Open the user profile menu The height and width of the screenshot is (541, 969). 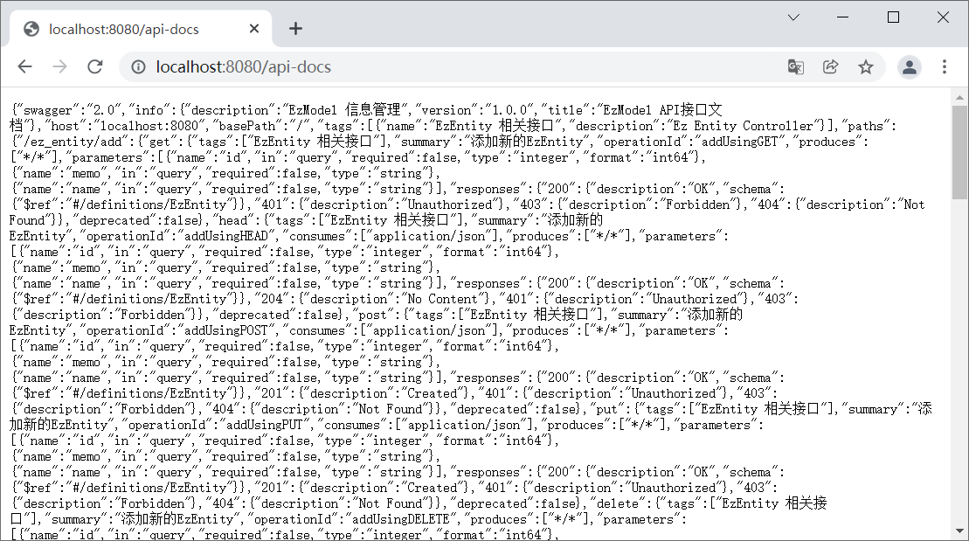pyautogui.click(x=910, y=66)
